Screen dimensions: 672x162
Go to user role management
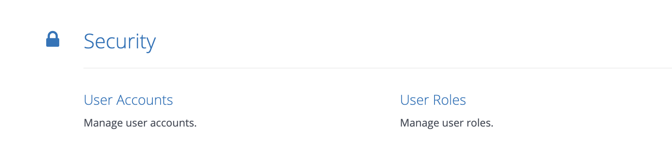click(x=433, y=100)
